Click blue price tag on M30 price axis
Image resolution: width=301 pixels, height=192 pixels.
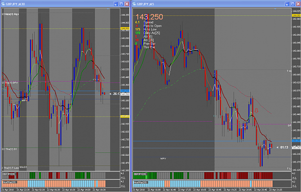tap(125, 91)
